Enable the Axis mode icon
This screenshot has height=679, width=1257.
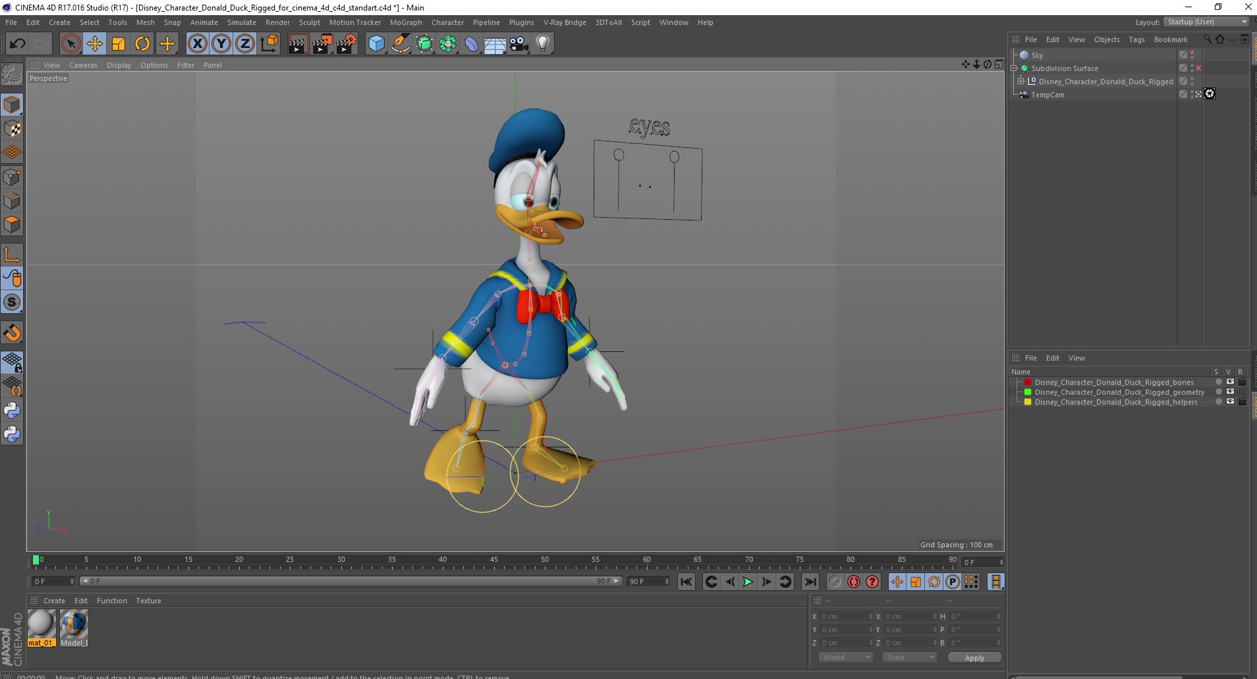12,255
